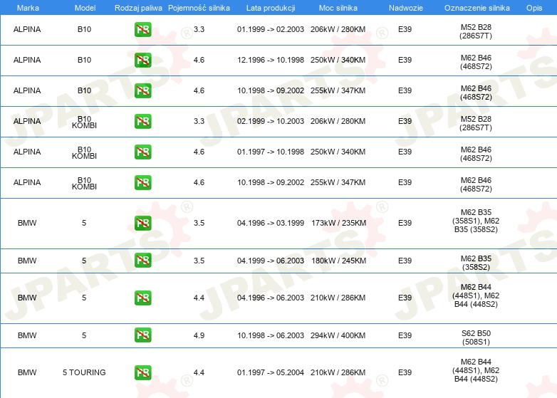The height and width of the screenshot is (398, 557).
Task: Click petrol fuel icon in row 02.1999 -> 10.2003
Action: coord(142,121)
